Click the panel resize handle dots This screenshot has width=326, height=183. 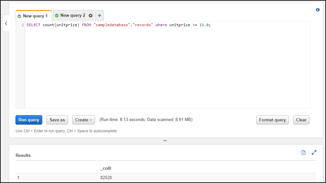coord(165,141)
